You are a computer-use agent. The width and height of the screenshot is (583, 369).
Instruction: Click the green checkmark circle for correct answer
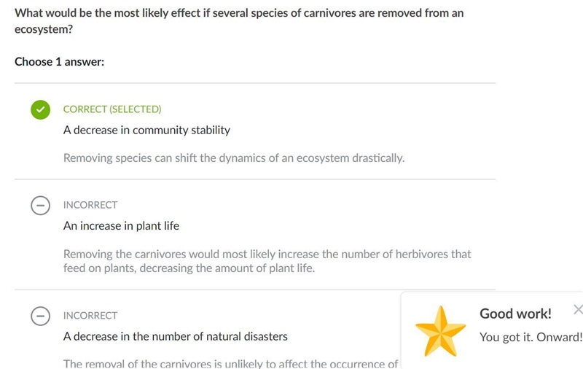pyautogui.click(x=41, y=109)
